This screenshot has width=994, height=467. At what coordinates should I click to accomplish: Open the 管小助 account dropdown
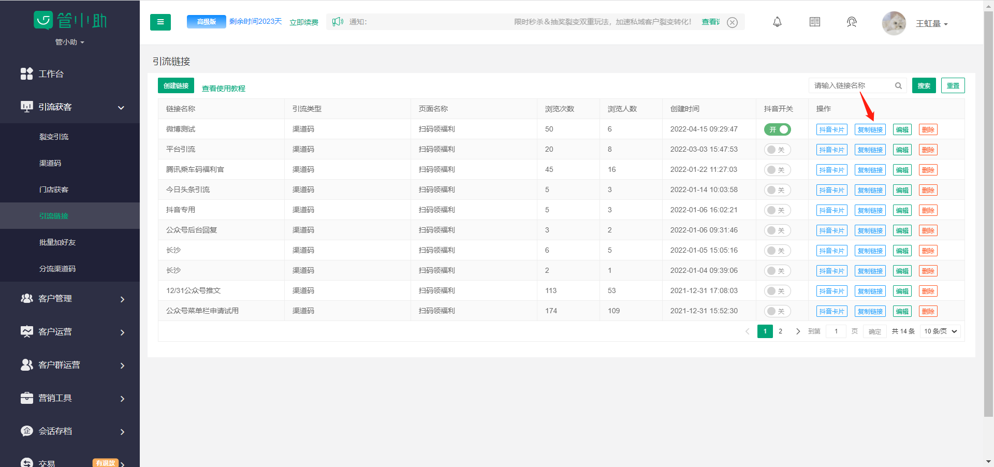coord(70,42)
